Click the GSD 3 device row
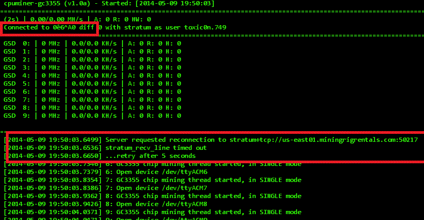Image resolution: width=424 pixels, height=220 pixels. 92,67
